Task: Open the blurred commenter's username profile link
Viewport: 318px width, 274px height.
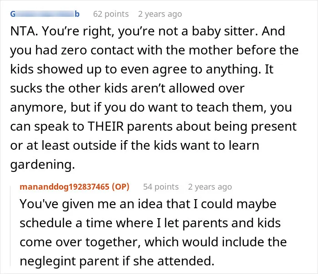Action: 45,14
